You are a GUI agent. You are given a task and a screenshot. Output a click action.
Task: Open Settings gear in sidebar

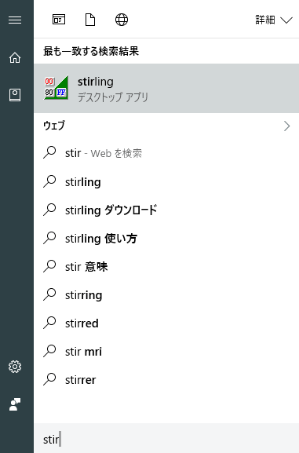[x=15, y=367]
